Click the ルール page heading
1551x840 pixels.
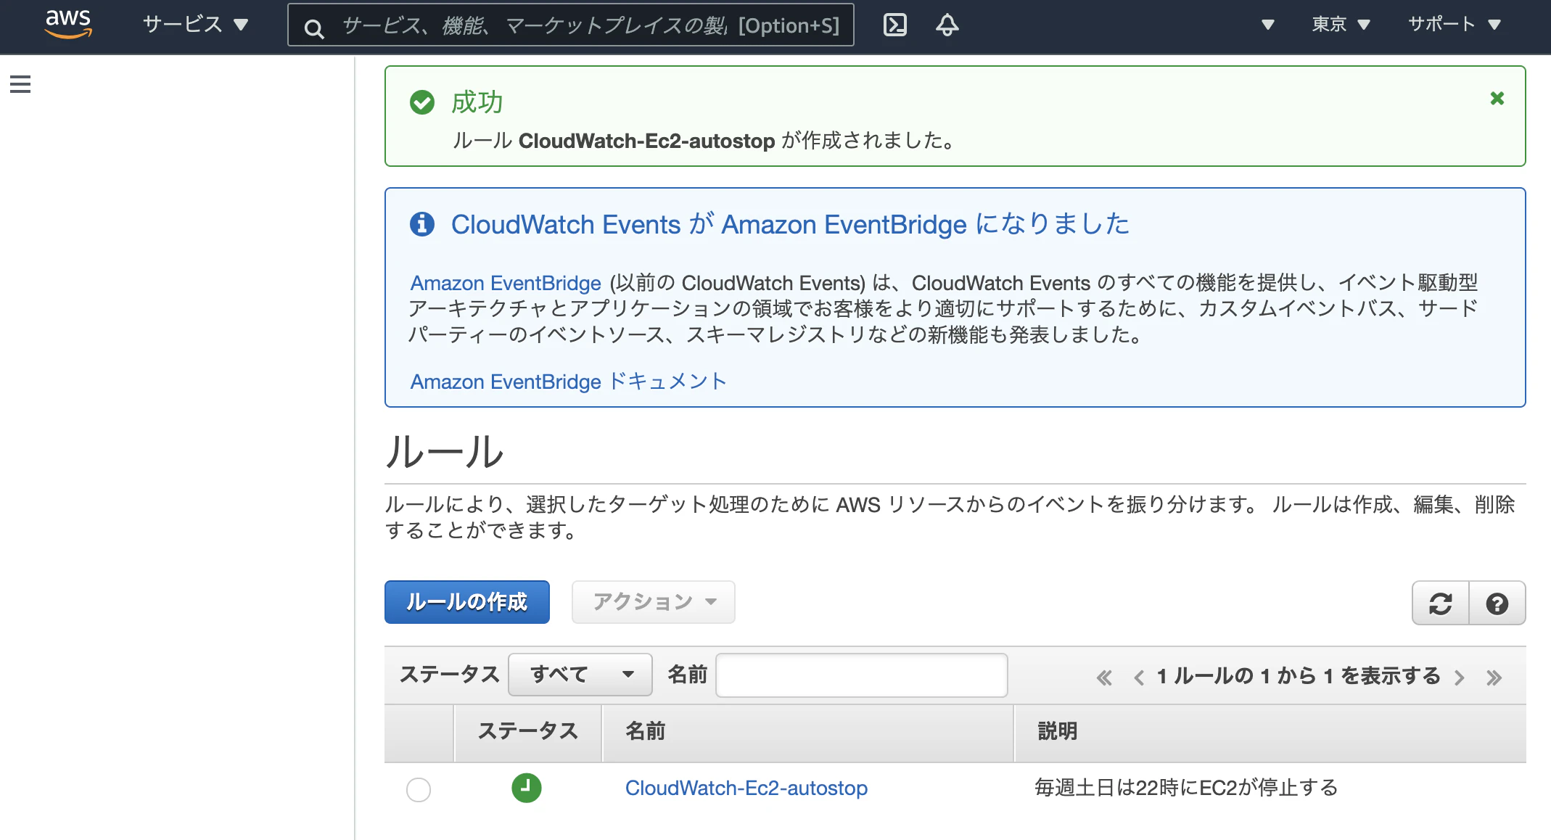tap(444, 451)
